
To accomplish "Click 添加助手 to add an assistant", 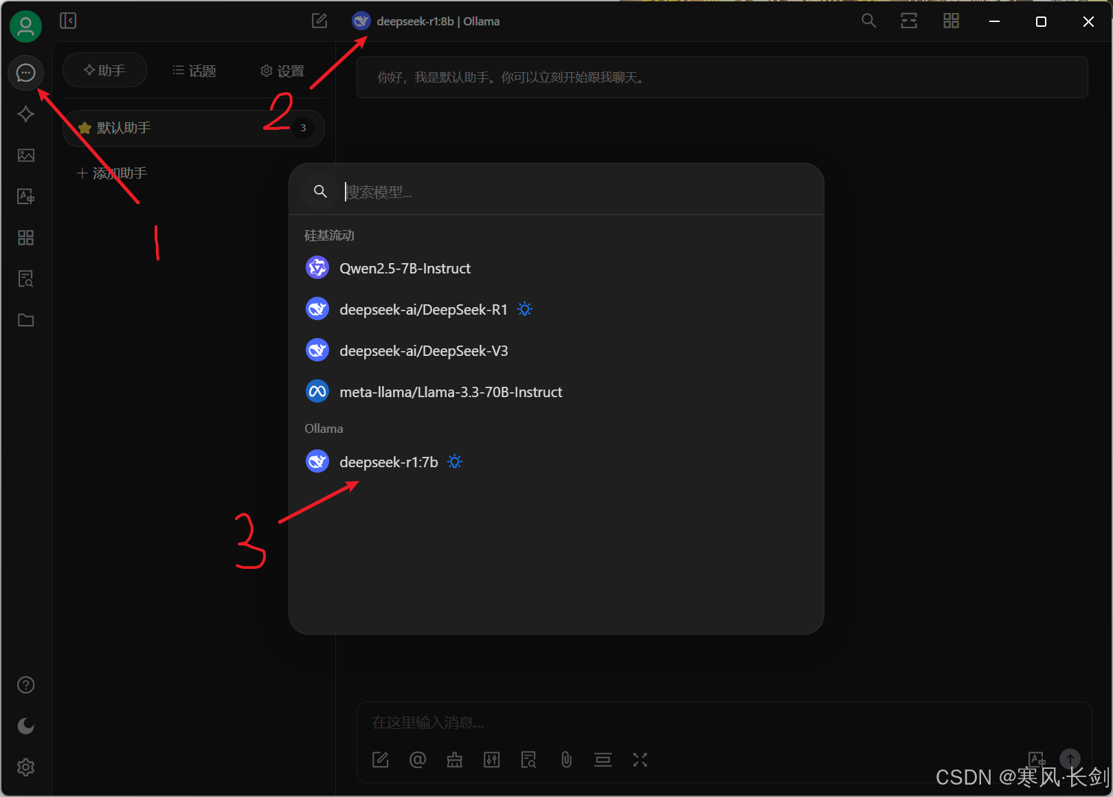I will 112,173.
